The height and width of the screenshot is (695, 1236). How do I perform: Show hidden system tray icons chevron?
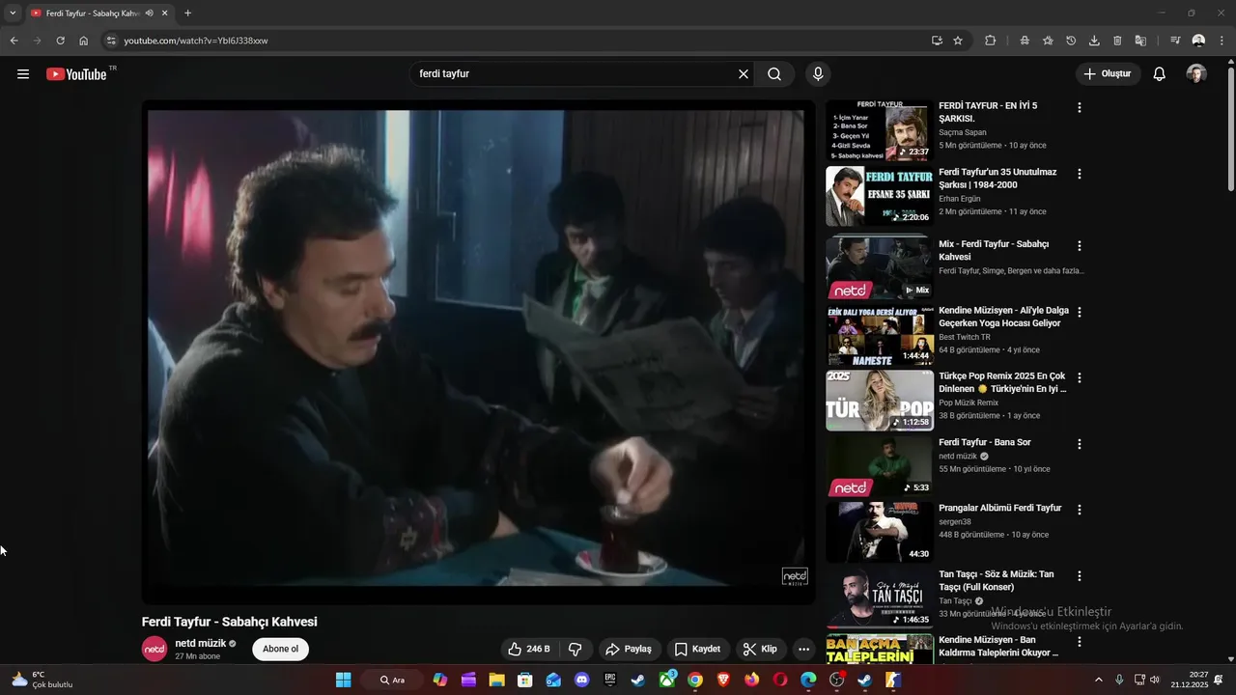tap(1098, 680)
